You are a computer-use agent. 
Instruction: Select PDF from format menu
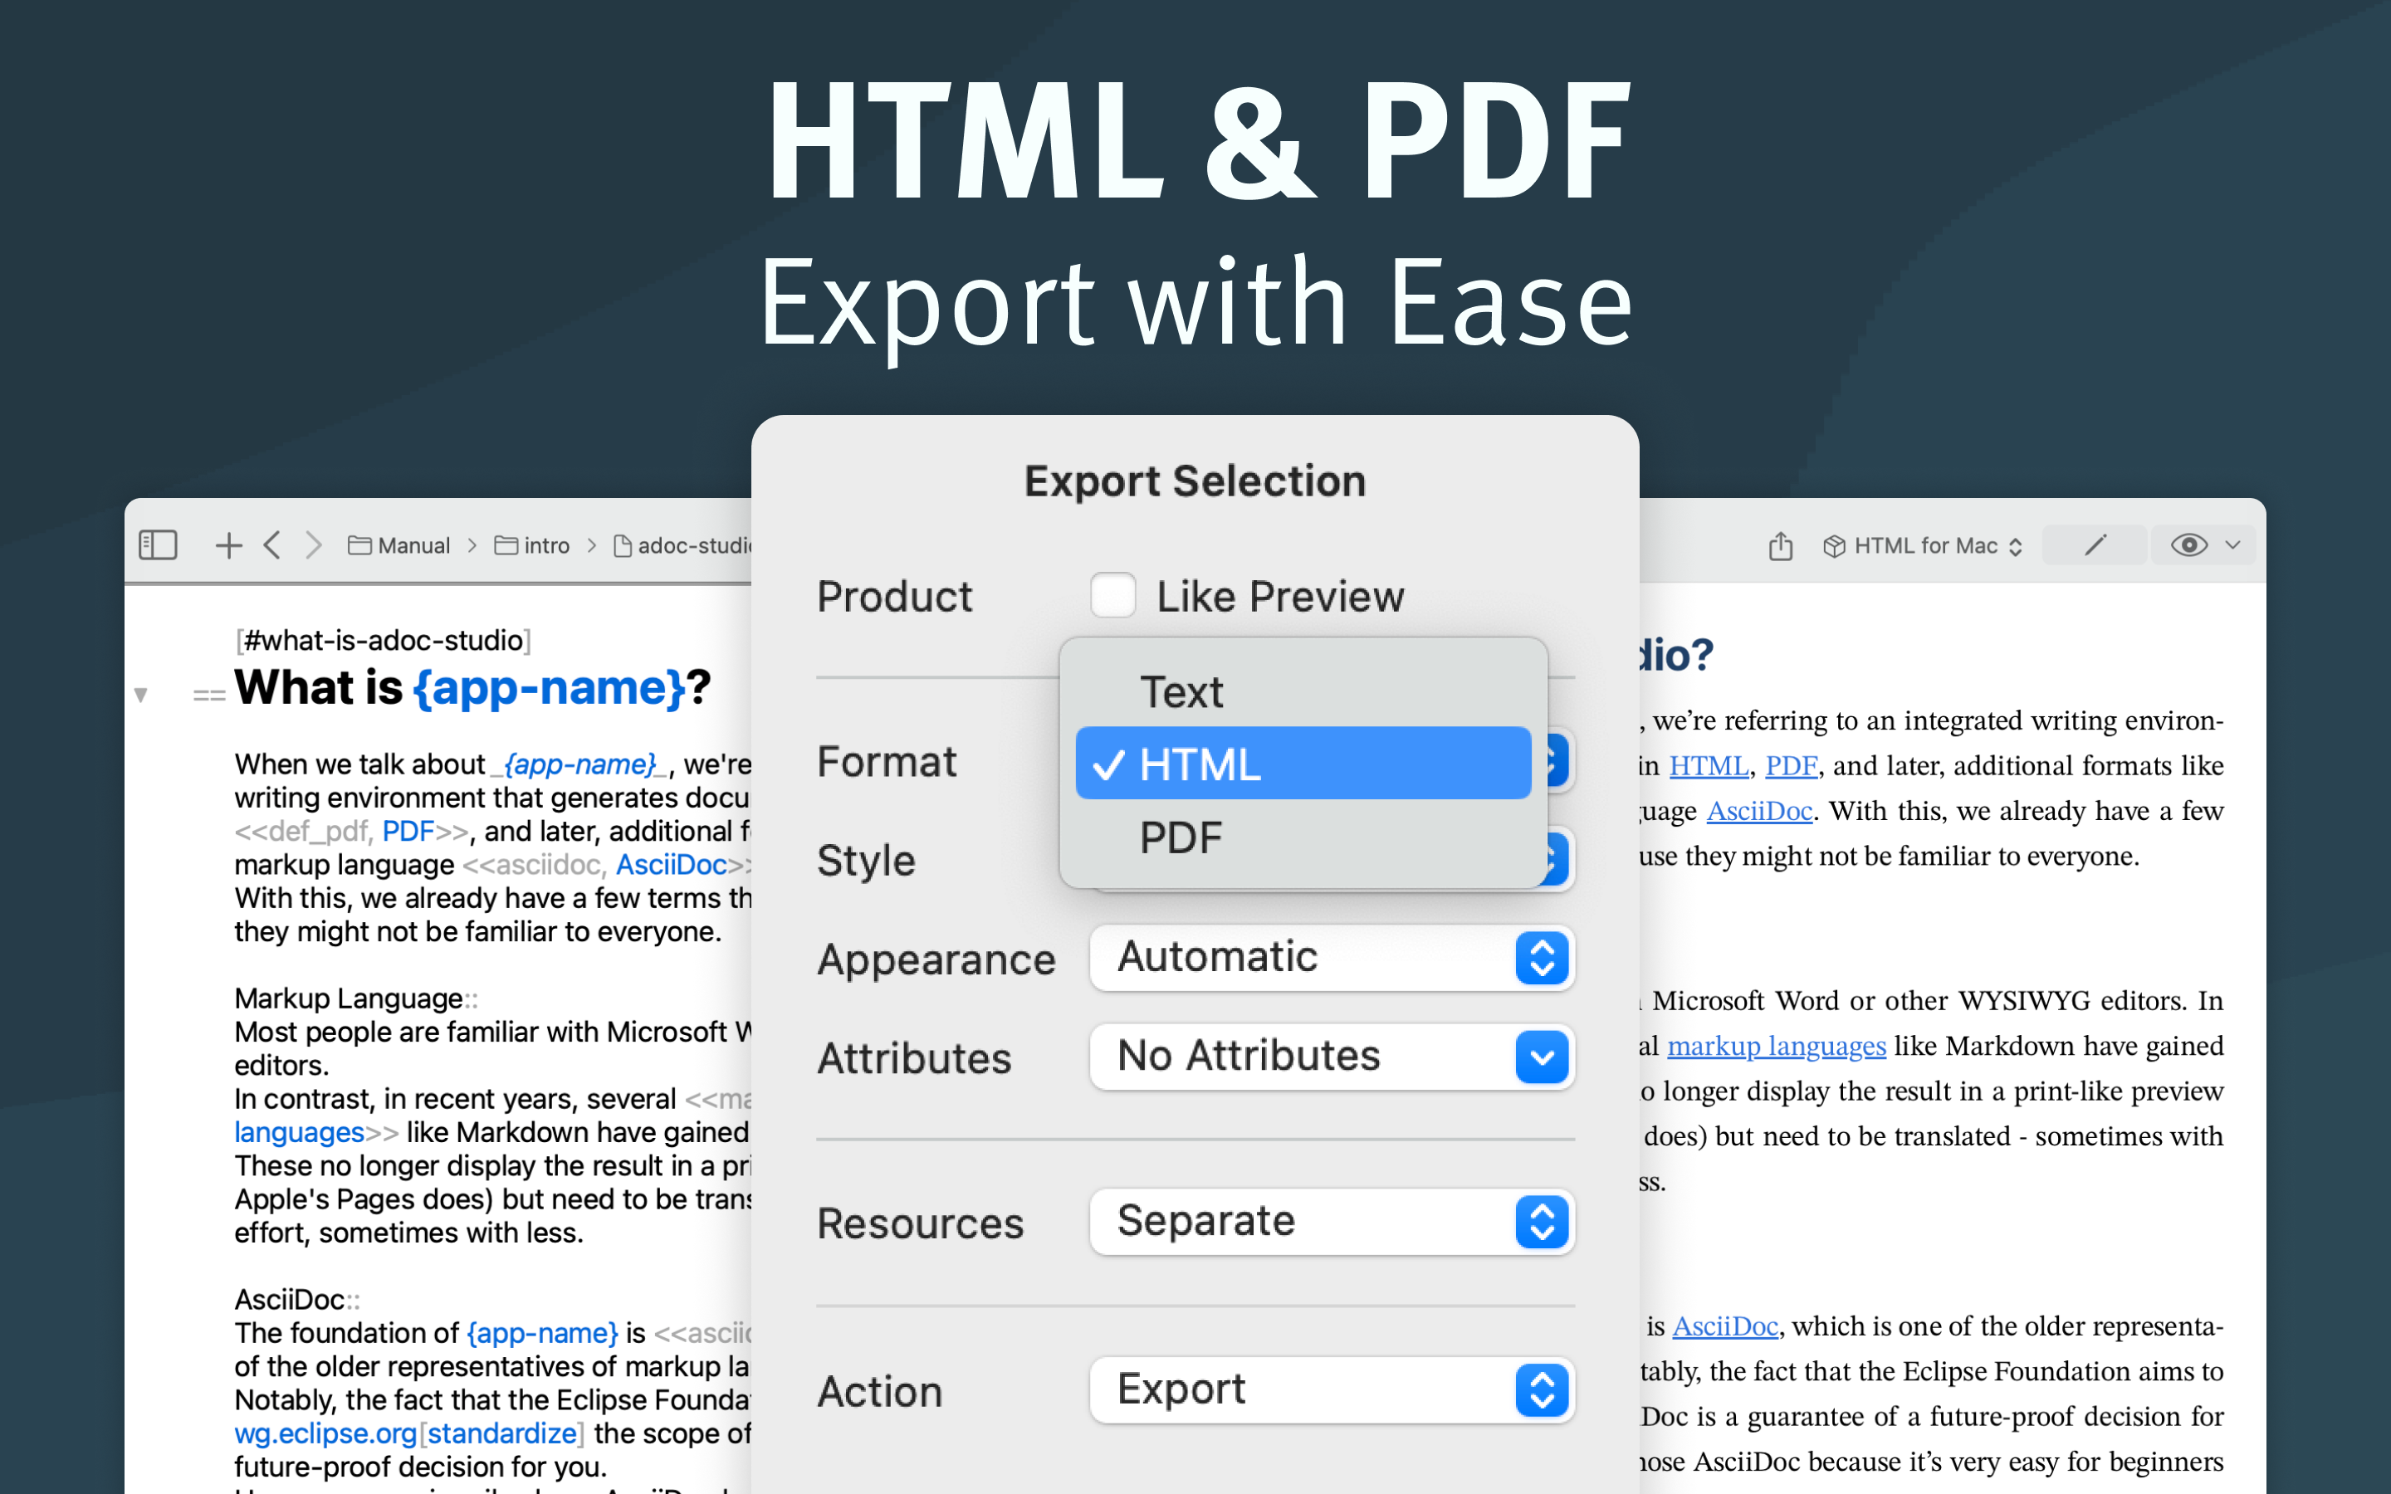[x=1181, y=838]
